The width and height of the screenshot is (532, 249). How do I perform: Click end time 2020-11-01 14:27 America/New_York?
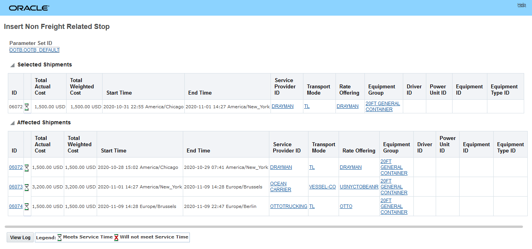click(x=227, y=106)
